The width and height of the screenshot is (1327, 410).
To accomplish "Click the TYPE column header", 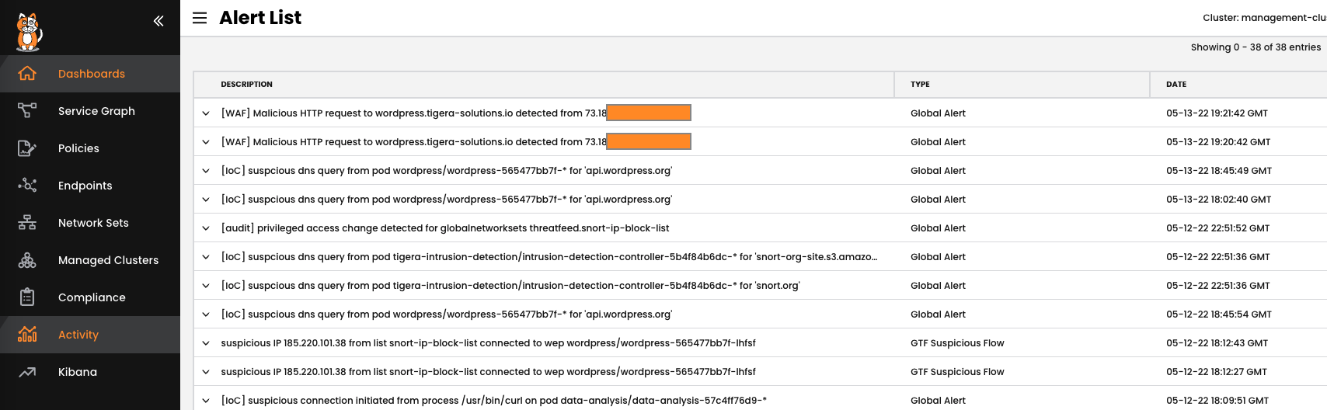I will click(920, 84).
